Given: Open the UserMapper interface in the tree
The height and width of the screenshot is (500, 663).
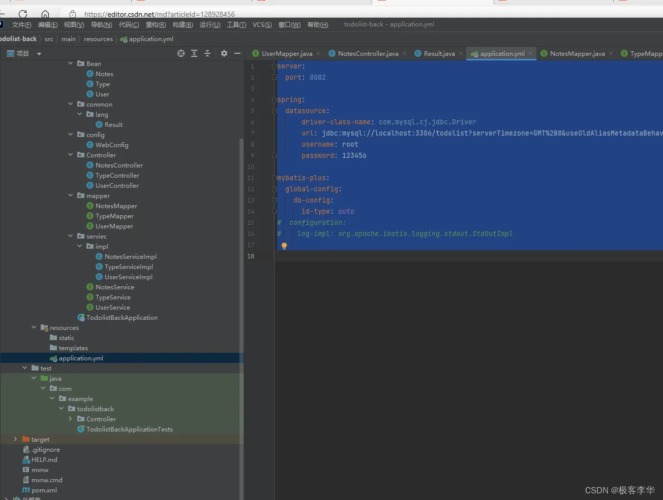Looking at the screenshot, I should pos(114,226).
